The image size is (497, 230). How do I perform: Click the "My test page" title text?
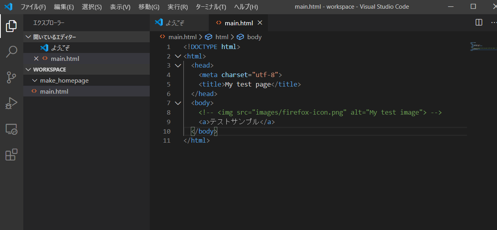click(x=248, y=84)
